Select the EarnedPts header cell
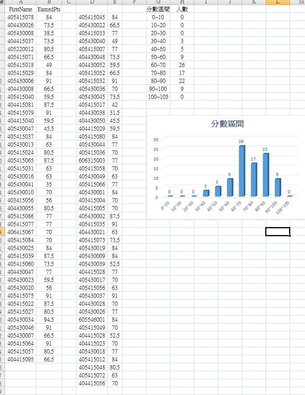 pyautogui.click(x=49, y=9)
